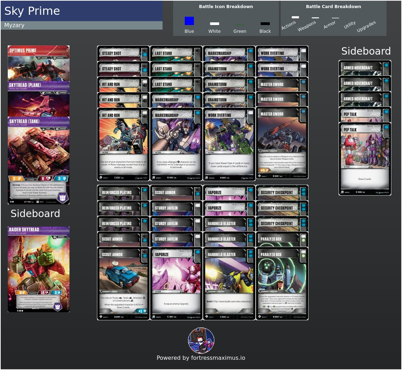The width and height of the screenshot is (402, 370).
Task: Click the Armor axis label
Action: click(x=329, y=25)
